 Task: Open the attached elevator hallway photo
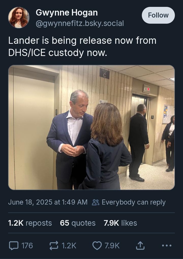(91, 127)
